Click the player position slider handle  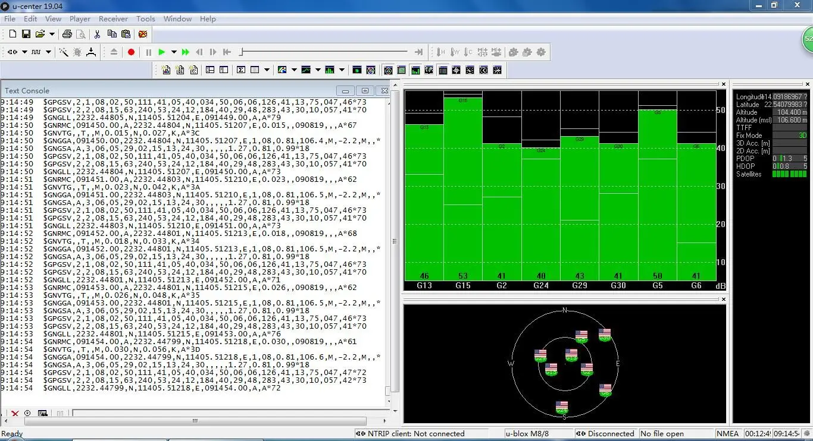pos(241,52)
